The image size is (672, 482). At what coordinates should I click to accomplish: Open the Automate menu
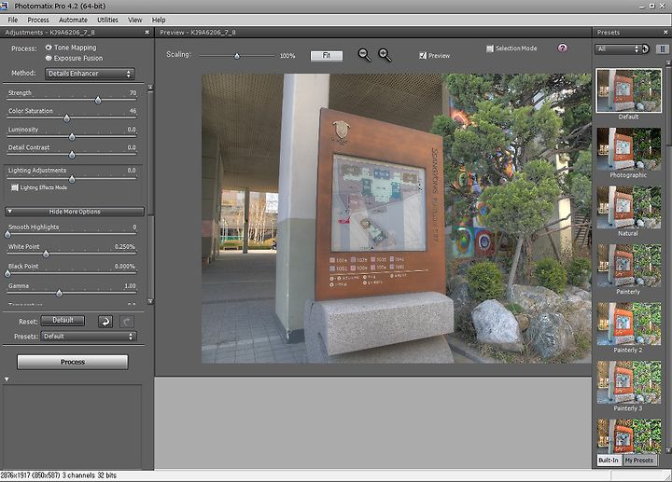point(74,20)
